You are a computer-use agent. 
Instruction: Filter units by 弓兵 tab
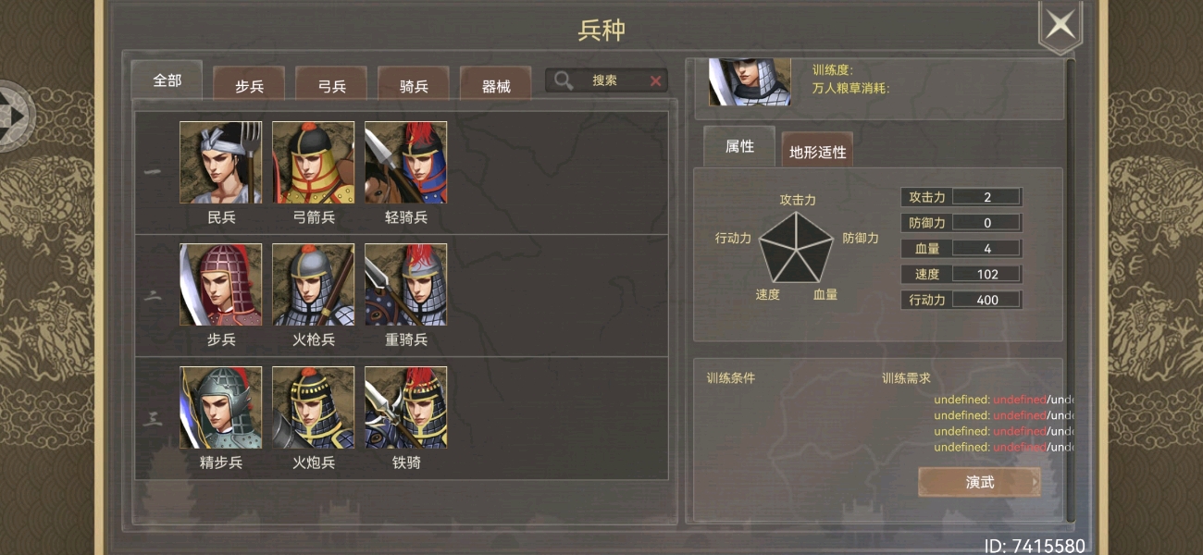331,84
